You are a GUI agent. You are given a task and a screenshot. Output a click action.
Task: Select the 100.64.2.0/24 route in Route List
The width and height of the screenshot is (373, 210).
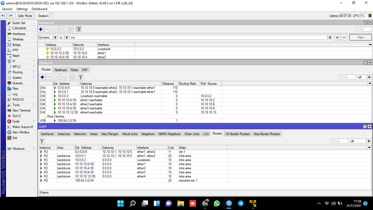click(x=206, y=121)
